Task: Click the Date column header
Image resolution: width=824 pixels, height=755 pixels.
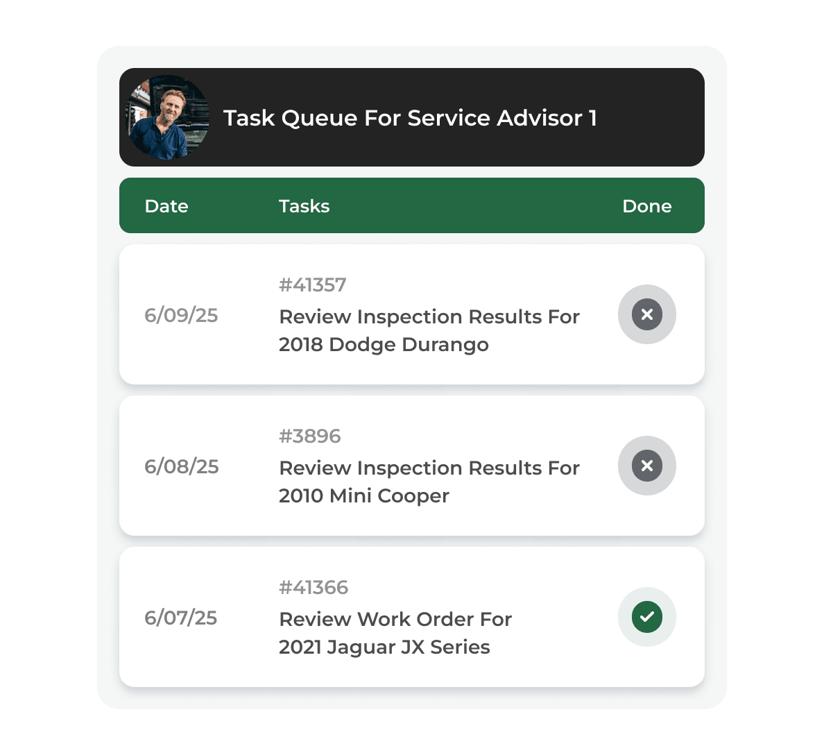Action: (x=166, y=206)
